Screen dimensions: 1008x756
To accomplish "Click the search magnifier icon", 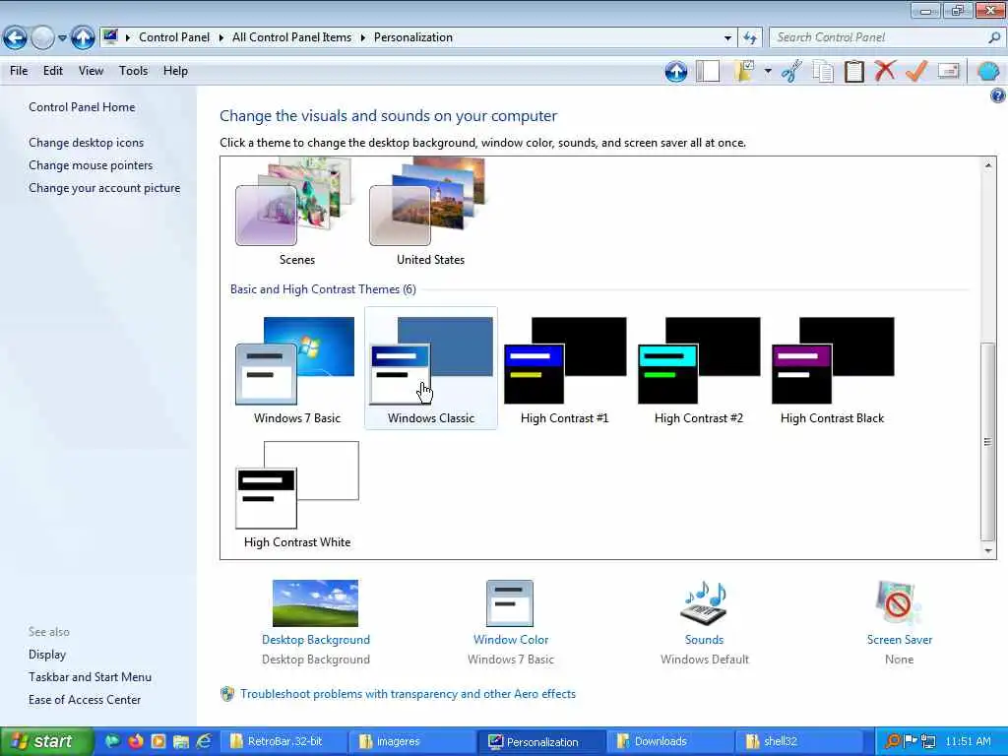I will 994,37.
